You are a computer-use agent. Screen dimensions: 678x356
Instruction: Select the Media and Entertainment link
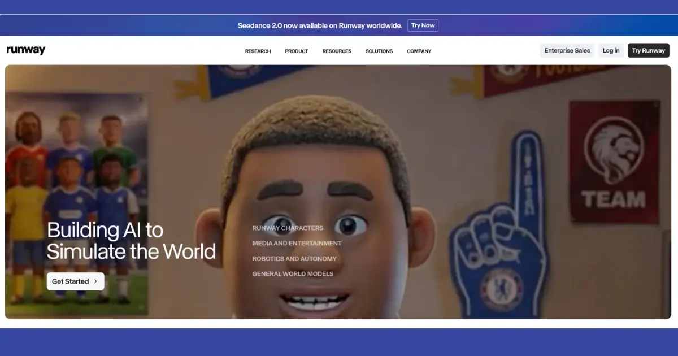pyautogui.click(x=297, y=244)
